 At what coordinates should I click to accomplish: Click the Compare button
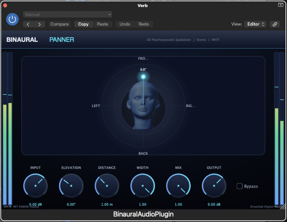tap(60, 24)
